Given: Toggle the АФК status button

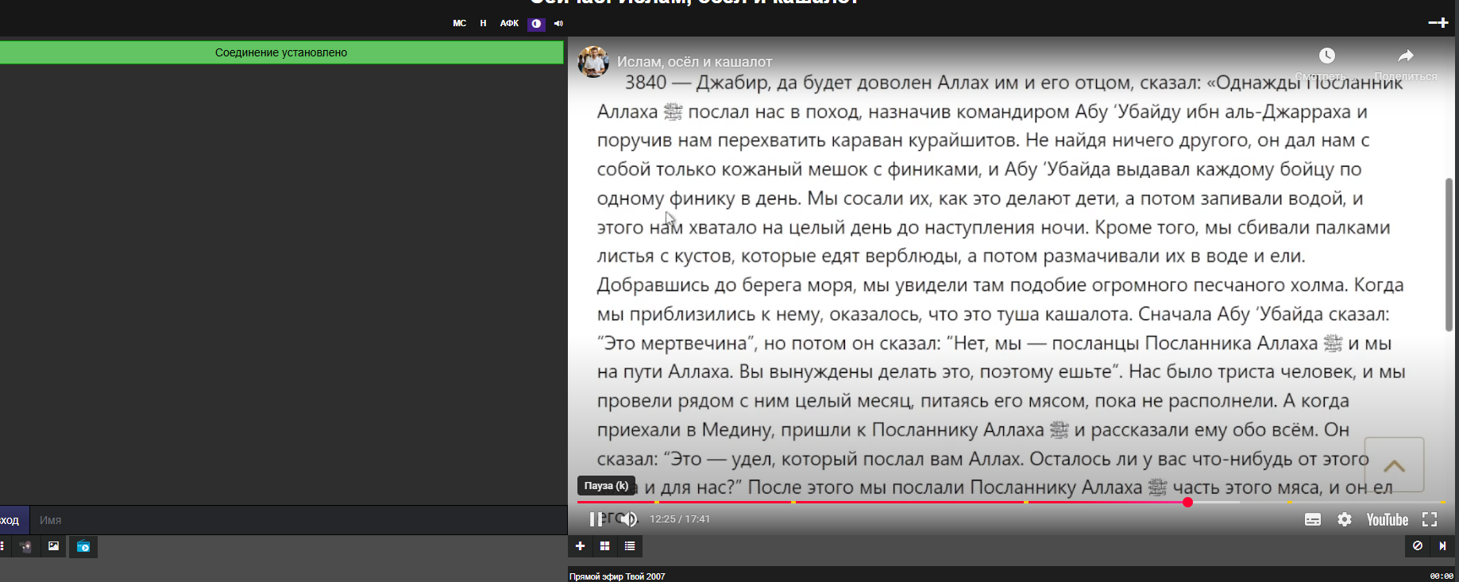Looking at the screenshot, I should pos(509,24).
